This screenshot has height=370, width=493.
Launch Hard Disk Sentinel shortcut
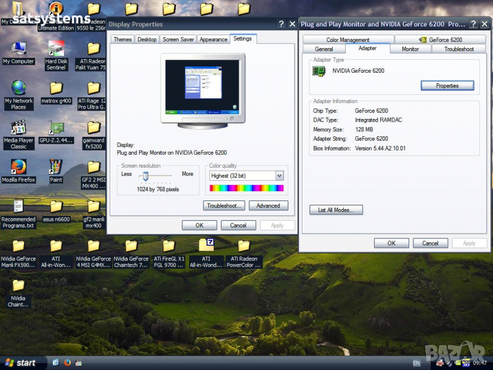tap(56, 49)
